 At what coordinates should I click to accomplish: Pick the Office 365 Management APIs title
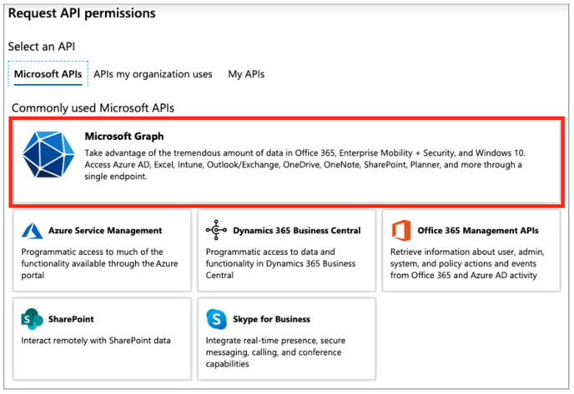coord(478,230)
